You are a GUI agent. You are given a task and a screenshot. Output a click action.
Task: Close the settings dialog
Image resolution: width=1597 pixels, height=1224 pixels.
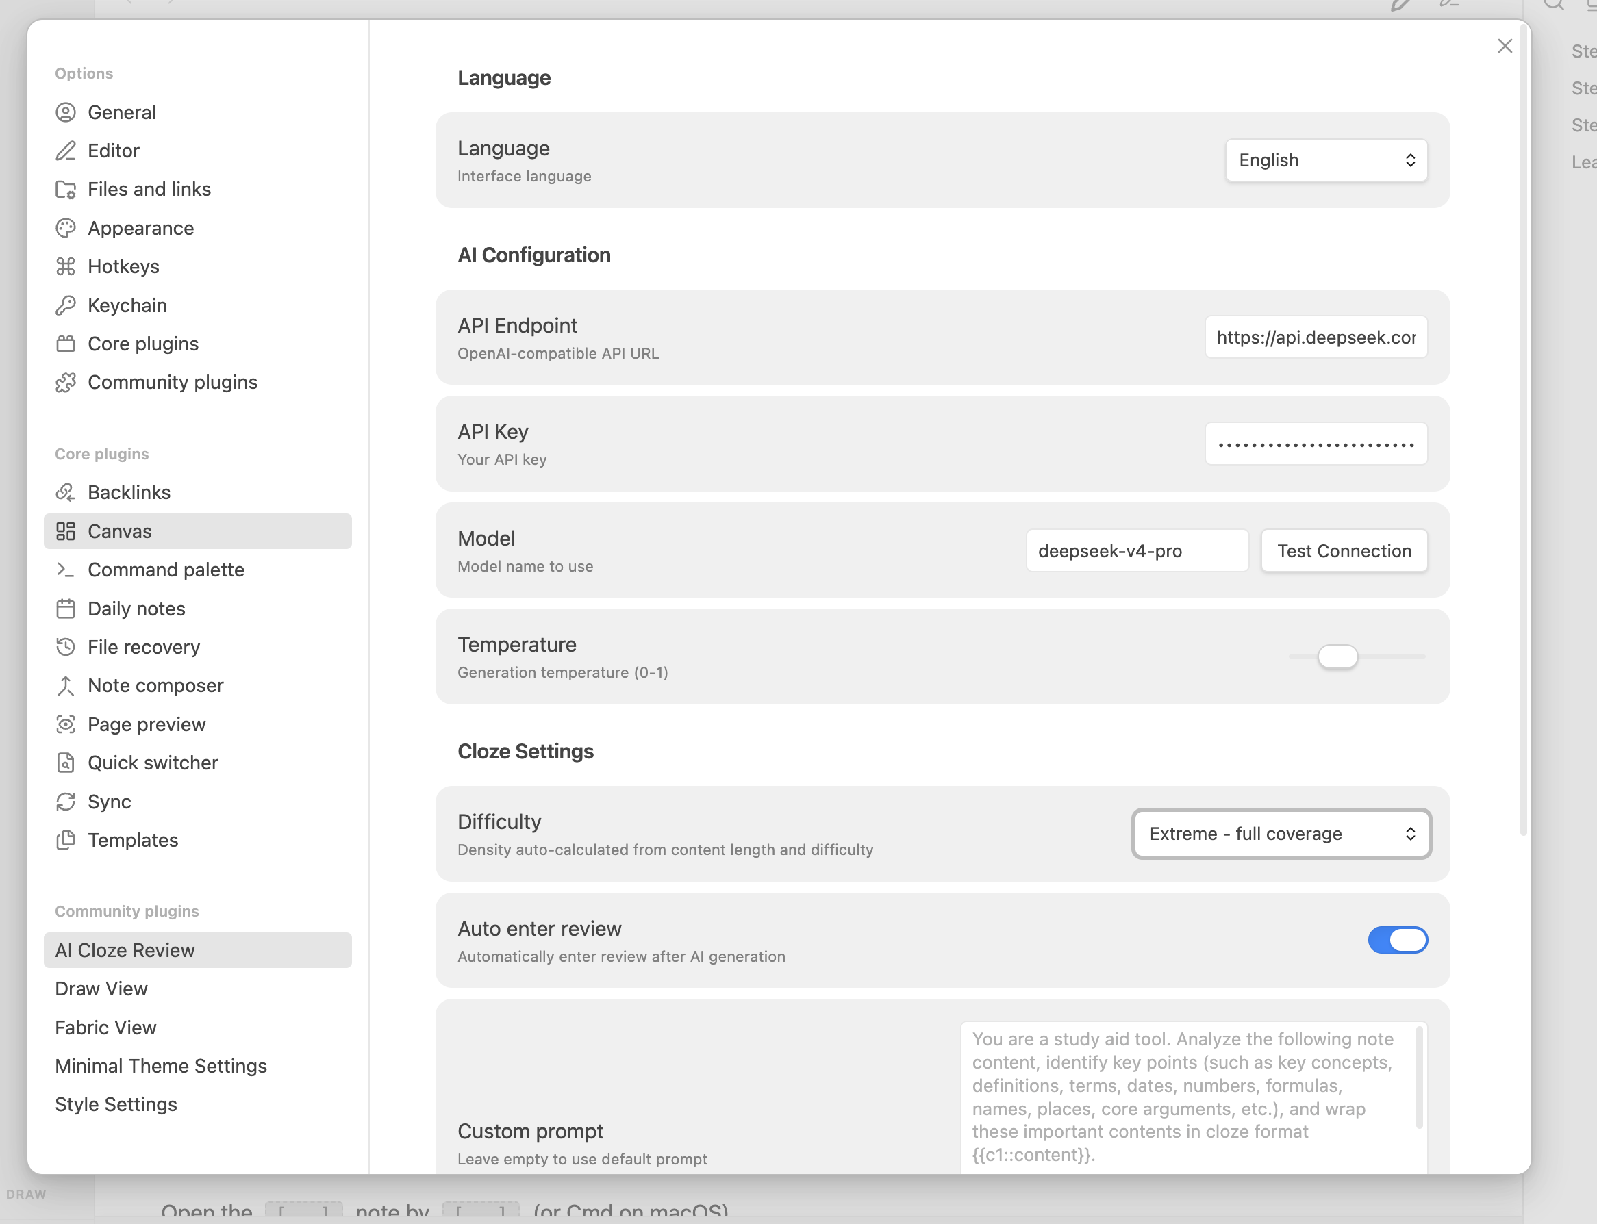1505,46
